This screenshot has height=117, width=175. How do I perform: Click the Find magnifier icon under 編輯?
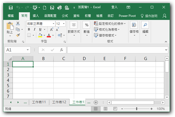(145, 25)
